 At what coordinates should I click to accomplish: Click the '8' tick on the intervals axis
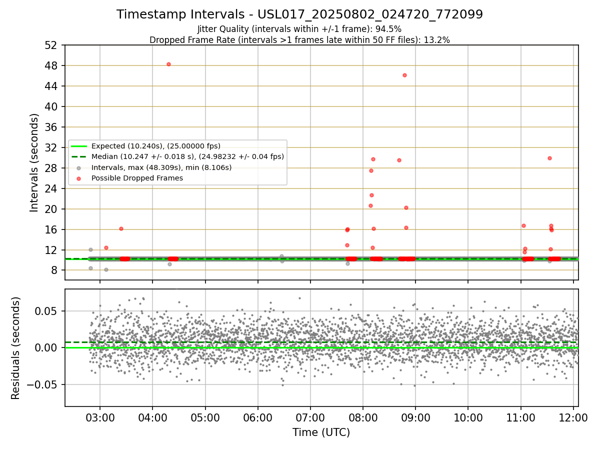55,271
